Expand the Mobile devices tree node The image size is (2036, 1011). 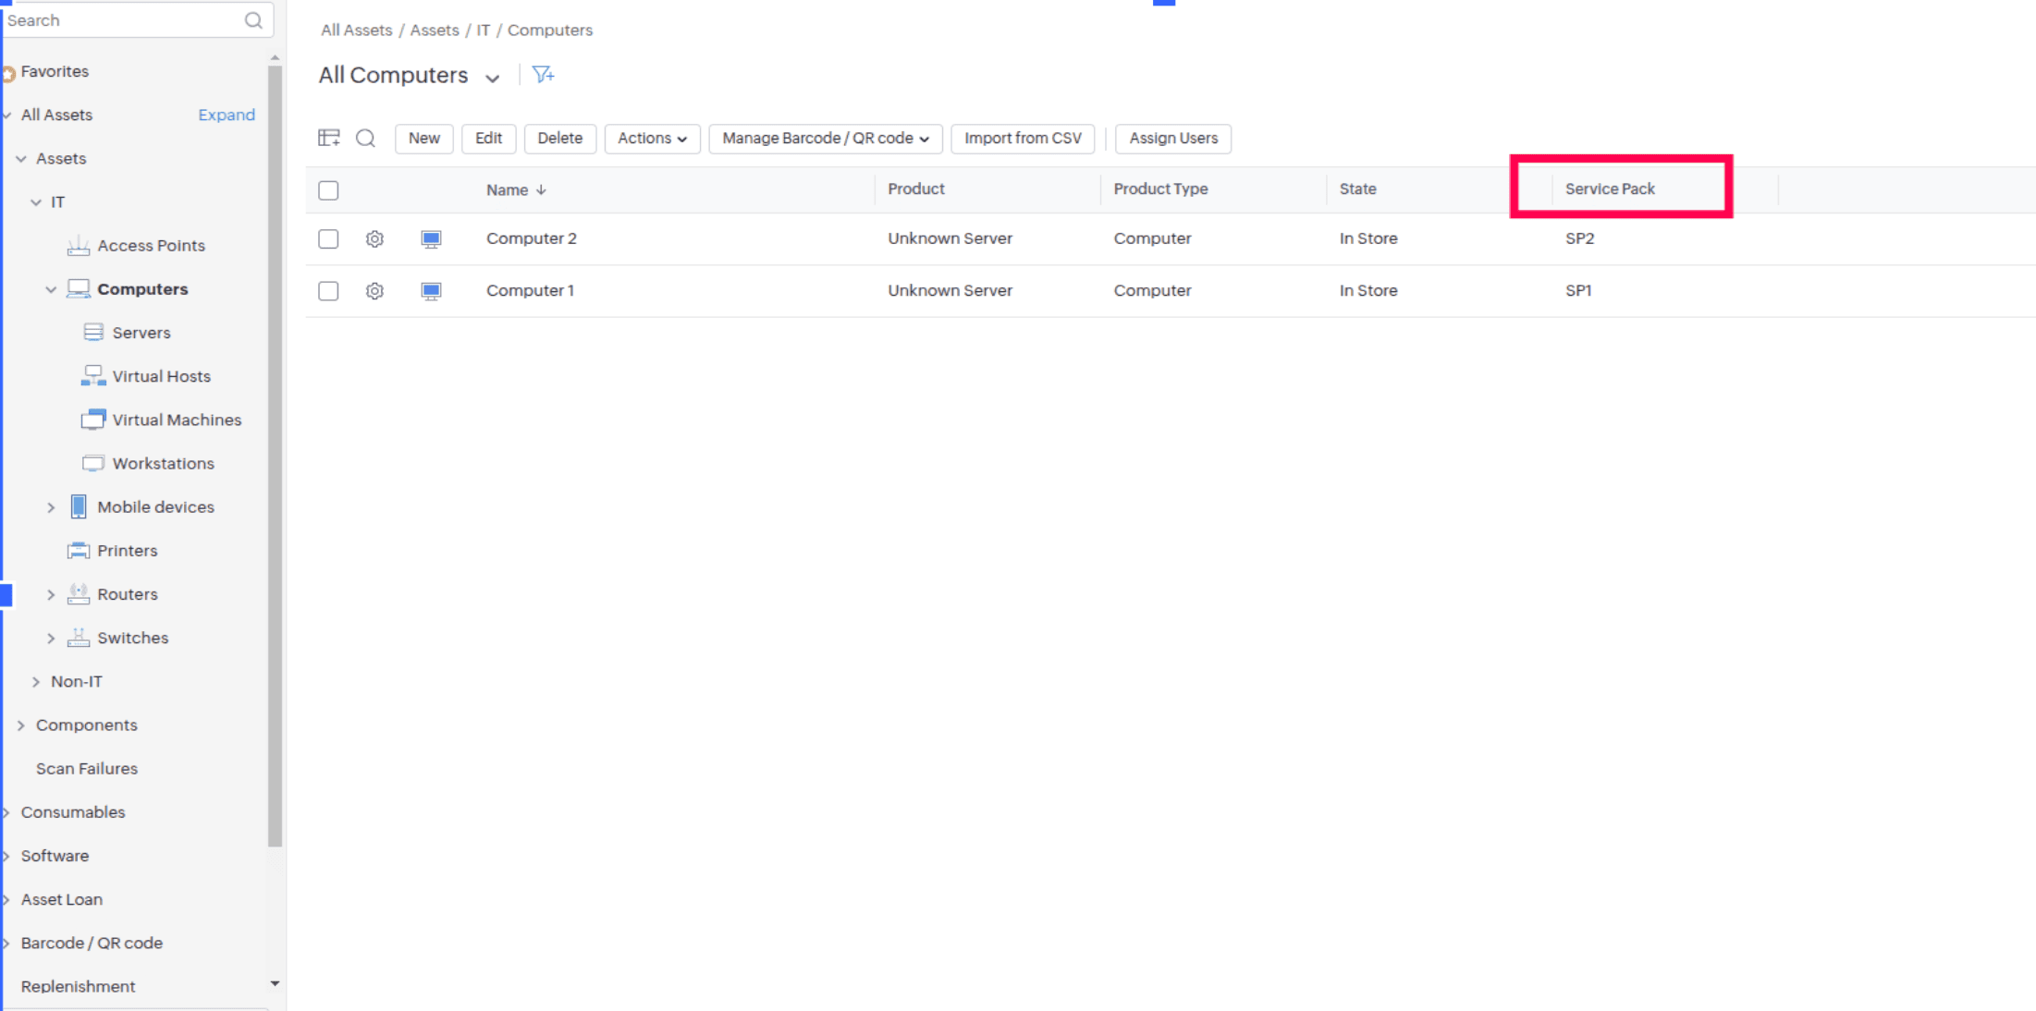51,507
